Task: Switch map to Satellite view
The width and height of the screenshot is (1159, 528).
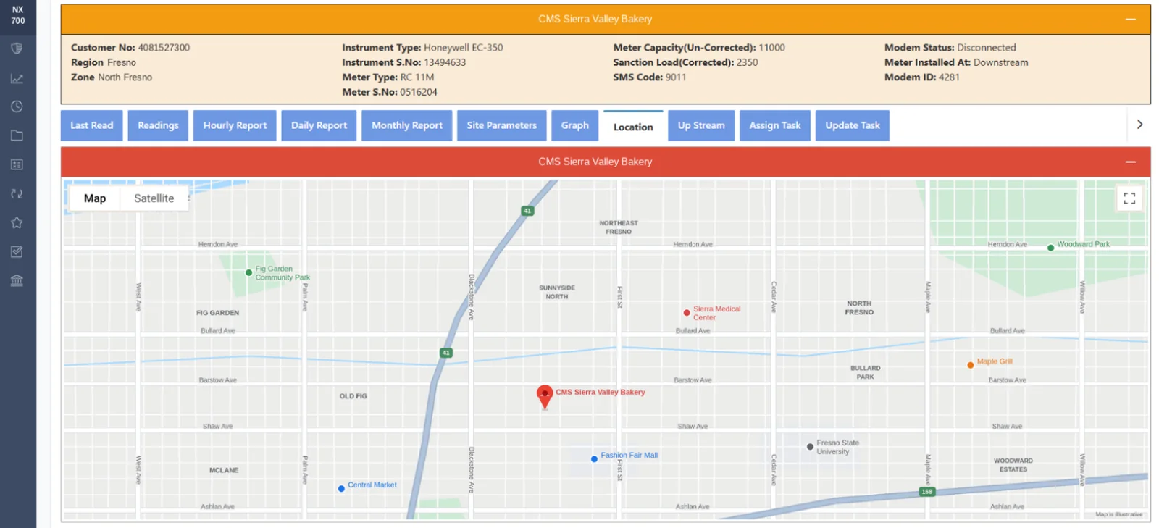Action: click(154, 198)
